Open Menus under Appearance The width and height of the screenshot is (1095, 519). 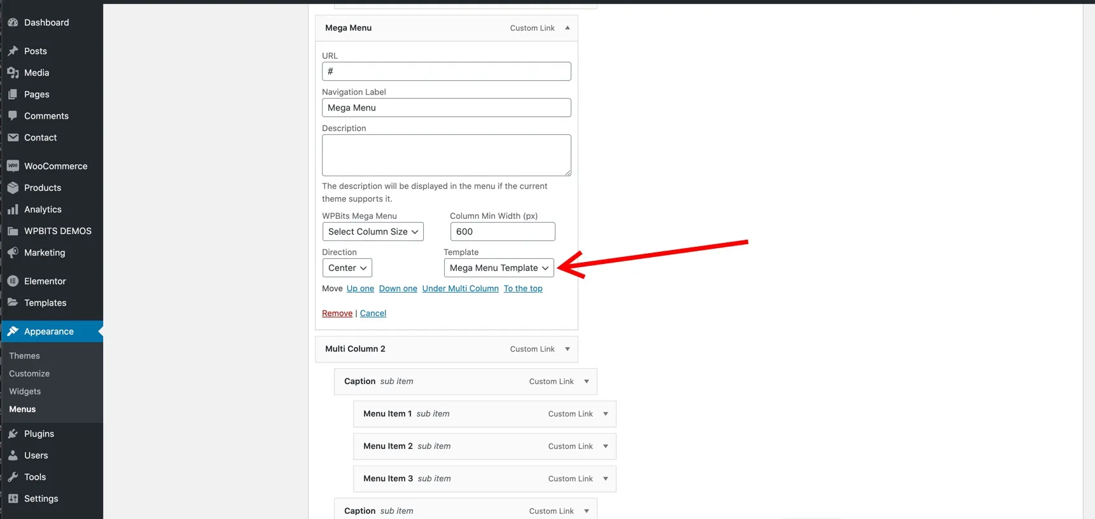[22, 409]
